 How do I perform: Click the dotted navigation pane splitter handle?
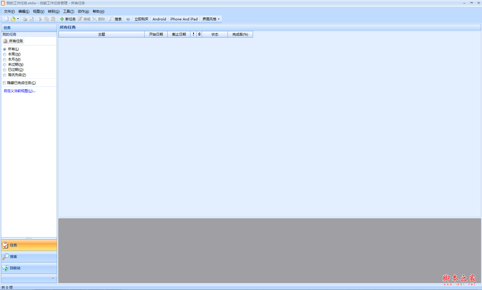pyautogui.click(x=29, y=238)
